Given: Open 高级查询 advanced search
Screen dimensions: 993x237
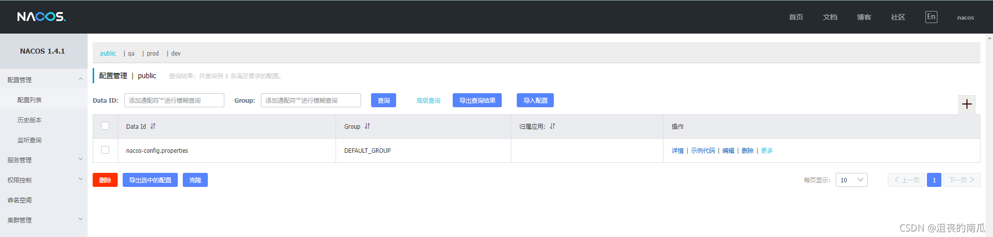Looking at the screenshot, I should (429, 100).
